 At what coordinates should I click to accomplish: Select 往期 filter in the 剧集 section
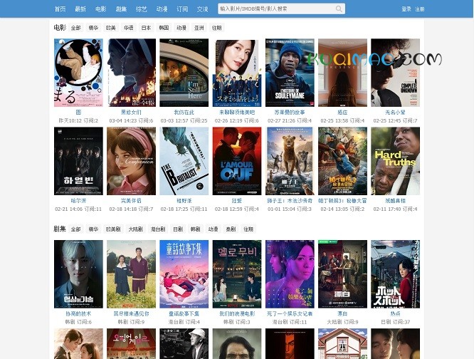(x=248, y=229)
